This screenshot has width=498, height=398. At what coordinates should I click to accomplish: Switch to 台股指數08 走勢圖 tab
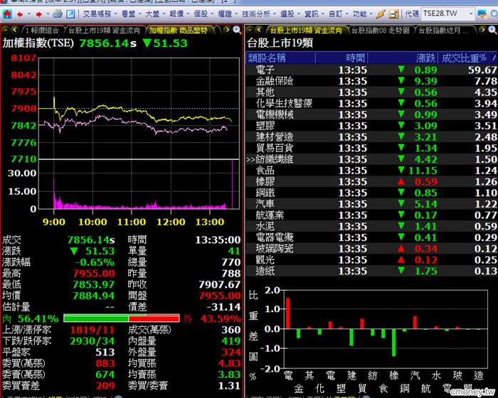pyautogui.click(x=381, y=31)
